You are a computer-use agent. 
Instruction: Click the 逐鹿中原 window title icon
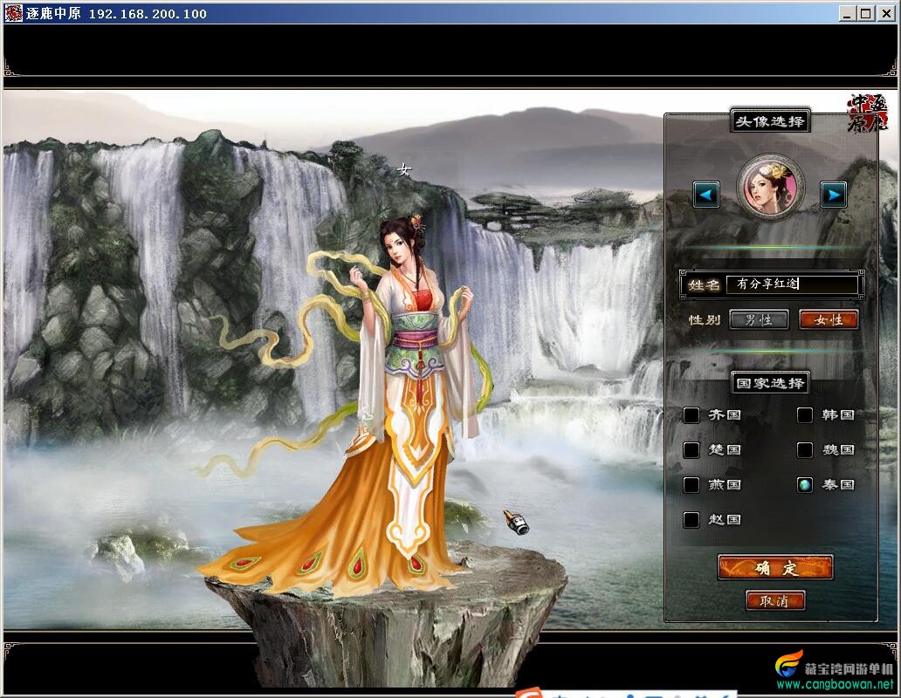tap(13, 12)
